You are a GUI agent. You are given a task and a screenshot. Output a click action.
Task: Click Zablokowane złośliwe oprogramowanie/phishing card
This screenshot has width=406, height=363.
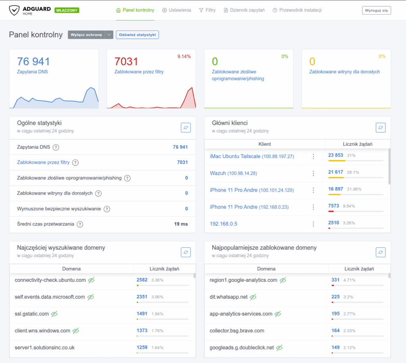[x=249, y=78]
